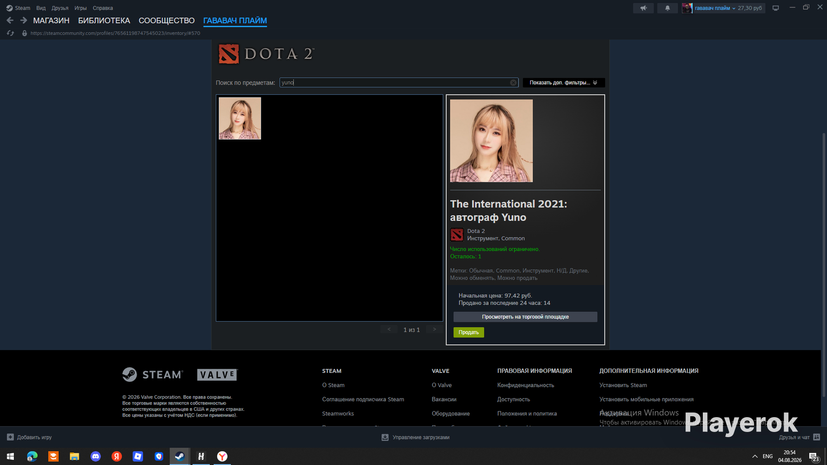Image resolution: width=827 pixels, height=465 pixels.
Task: Open the Вид menu
Action: 41,8
